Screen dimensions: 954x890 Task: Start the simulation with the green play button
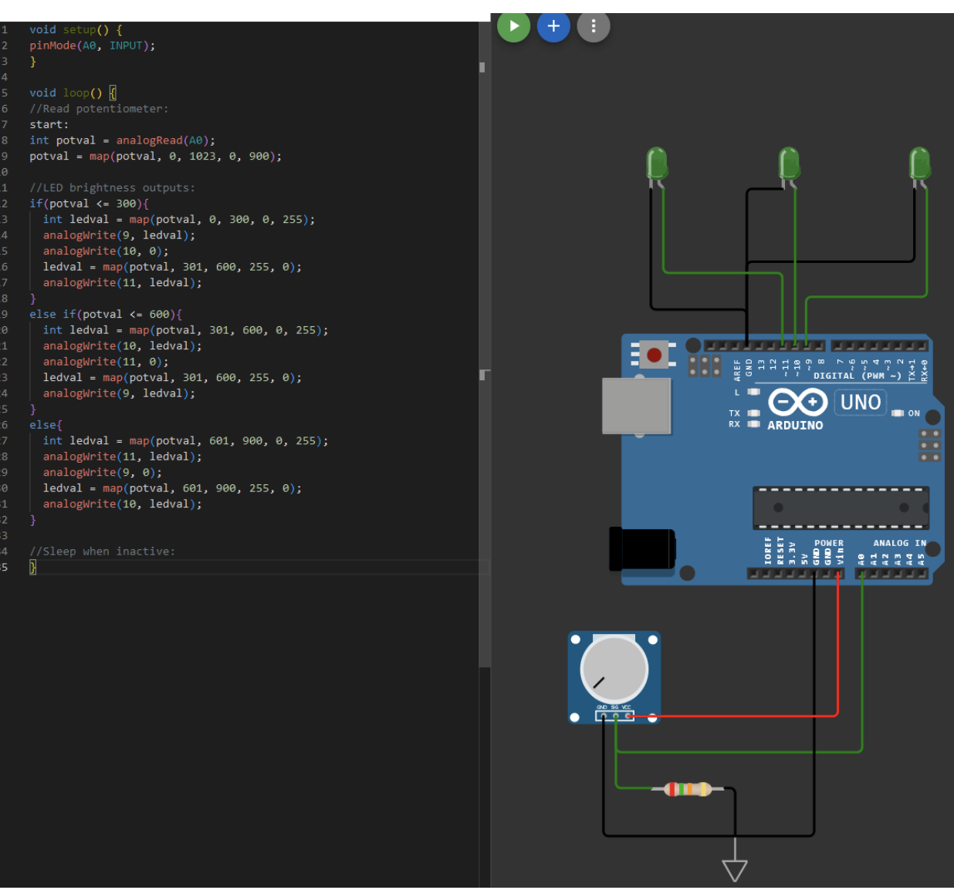tap(513, 26)
